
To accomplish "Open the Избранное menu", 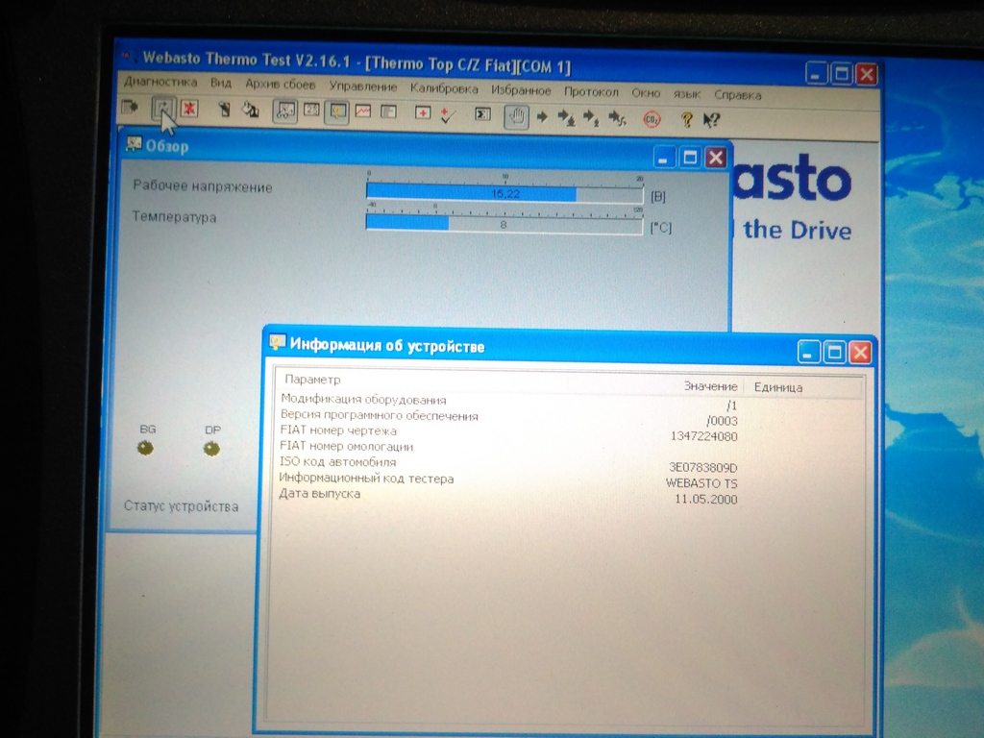I will coord(521,90).
